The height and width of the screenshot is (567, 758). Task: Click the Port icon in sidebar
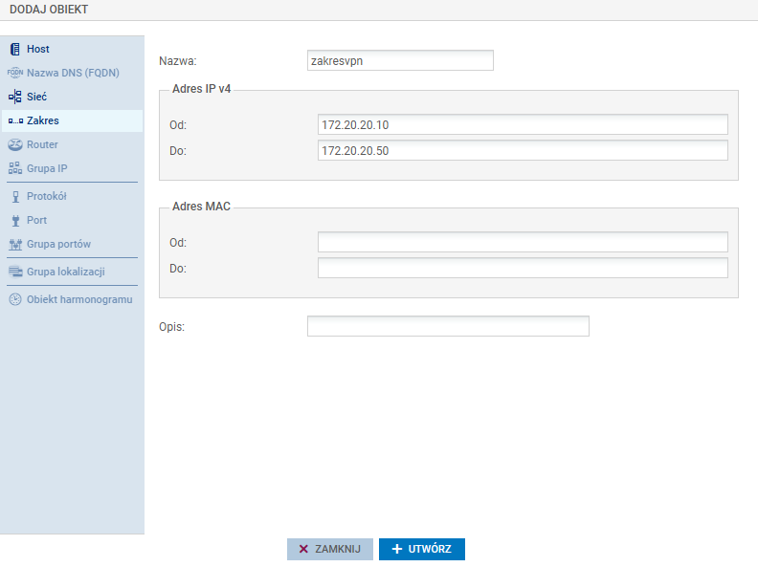14,220
